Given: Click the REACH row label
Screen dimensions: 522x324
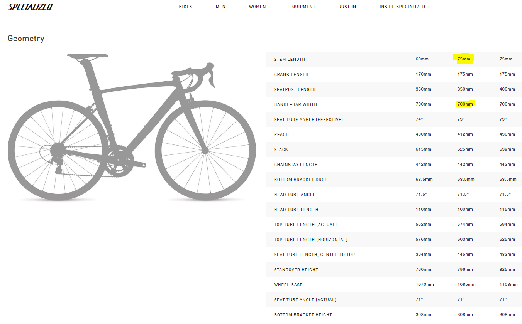Looking at the screenshot, I should click(281, 134).
